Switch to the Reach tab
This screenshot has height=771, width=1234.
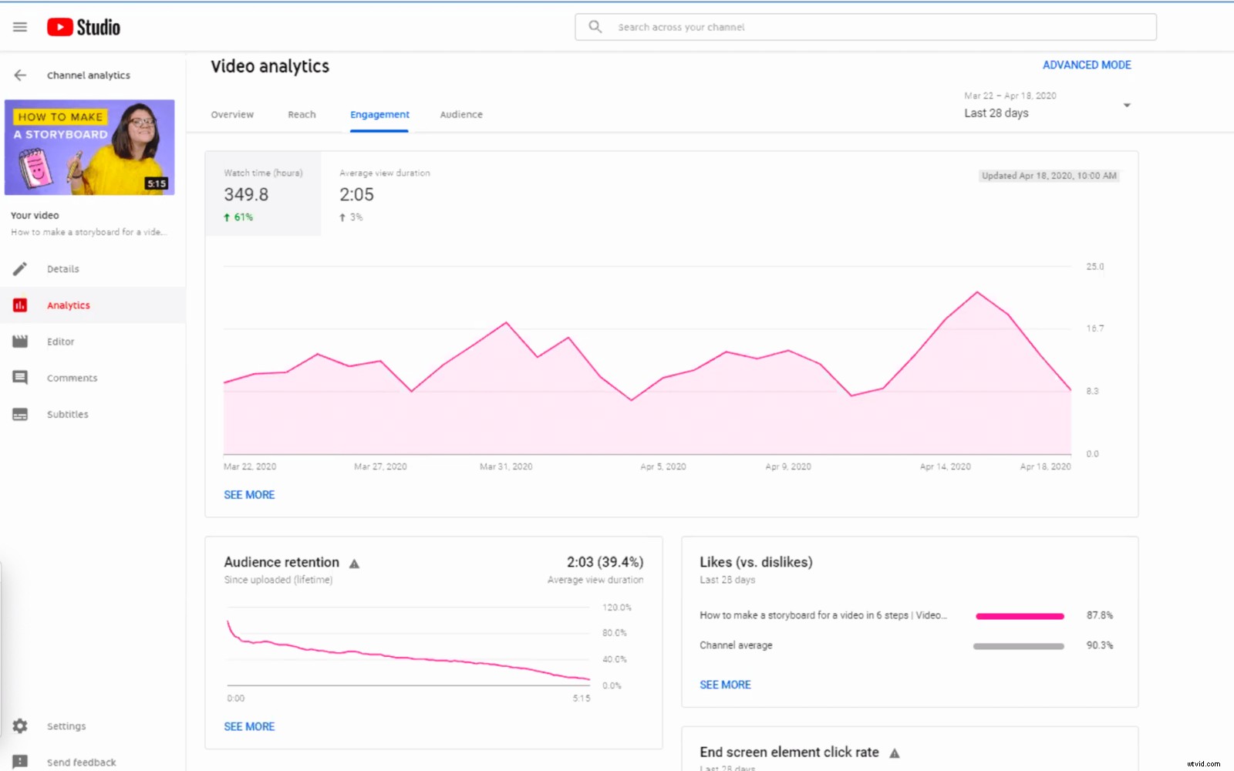(x=302, y=114)
